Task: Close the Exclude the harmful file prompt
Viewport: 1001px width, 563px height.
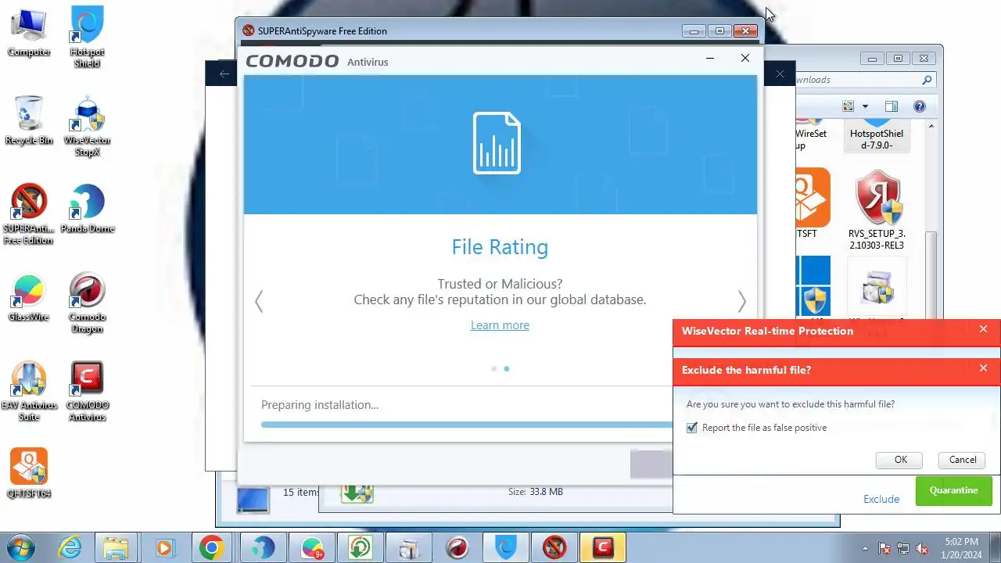Action: click(983, 368)
